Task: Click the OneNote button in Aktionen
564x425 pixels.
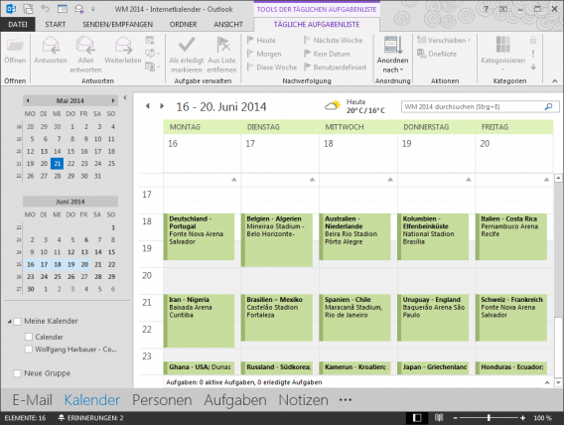Action: pyautogui.click(x=437, y=54)
